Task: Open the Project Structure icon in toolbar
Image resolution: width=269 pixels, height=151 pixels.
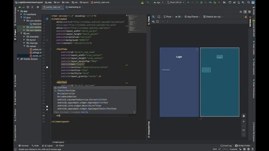Action: pos(224,3)
